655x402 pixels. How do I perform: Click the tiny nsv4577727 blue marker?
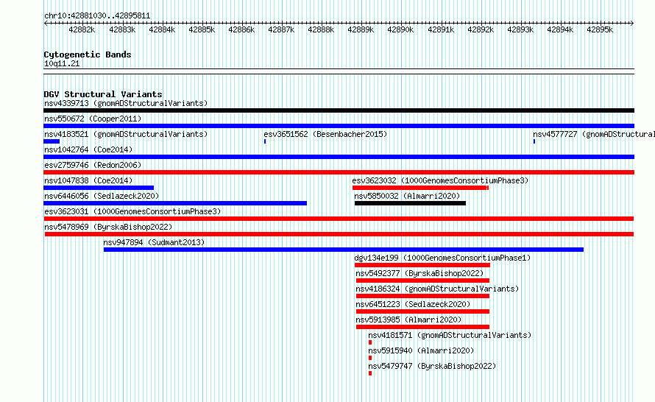[534, 141]
